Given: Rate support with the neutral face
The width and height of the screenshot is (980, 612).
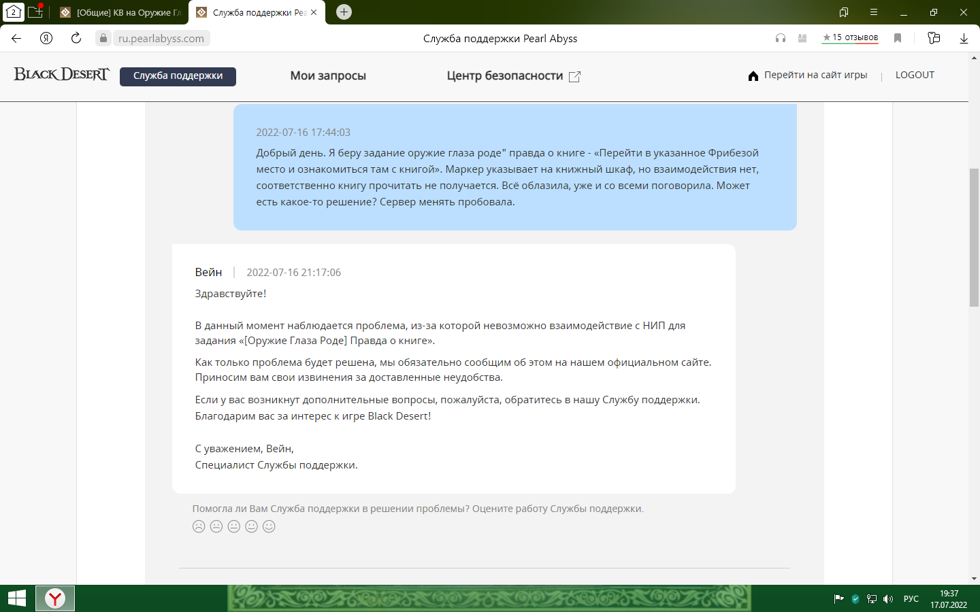Looking at the screenshot, I should [234, 526].
